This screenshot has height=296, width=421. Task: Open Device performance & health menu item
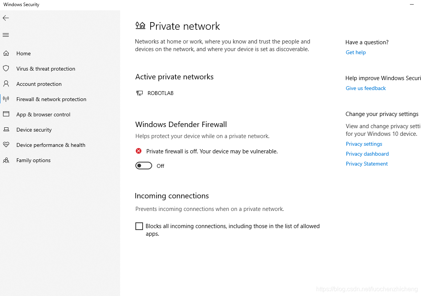tap(51, 145)
